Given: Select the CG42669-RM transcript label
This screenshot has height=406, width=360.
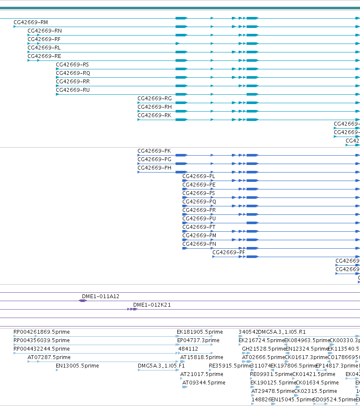Looking at the screenshot, I should point(30,22).
